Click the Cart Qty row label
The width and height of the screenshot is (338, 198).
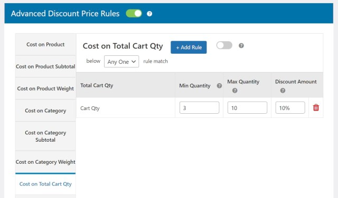[90, 108]
